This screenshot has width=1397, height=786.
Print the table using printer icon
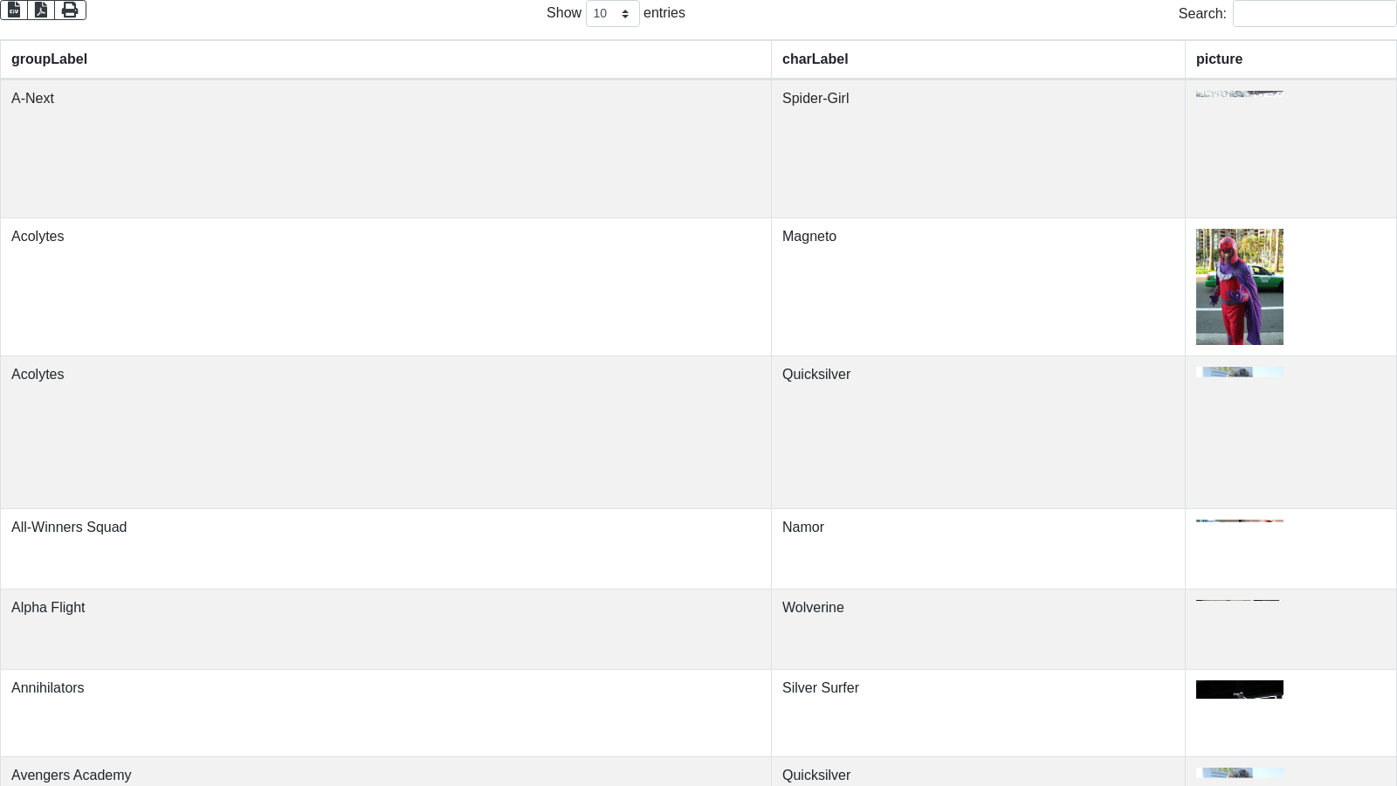(70, 10)
